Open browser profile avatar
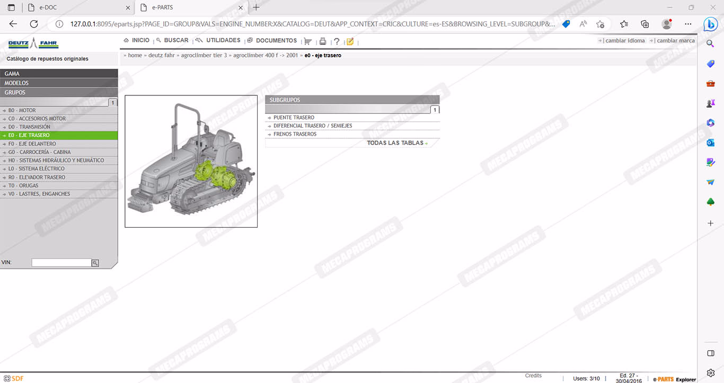This screenshot has height=383, width=724. 667,24
